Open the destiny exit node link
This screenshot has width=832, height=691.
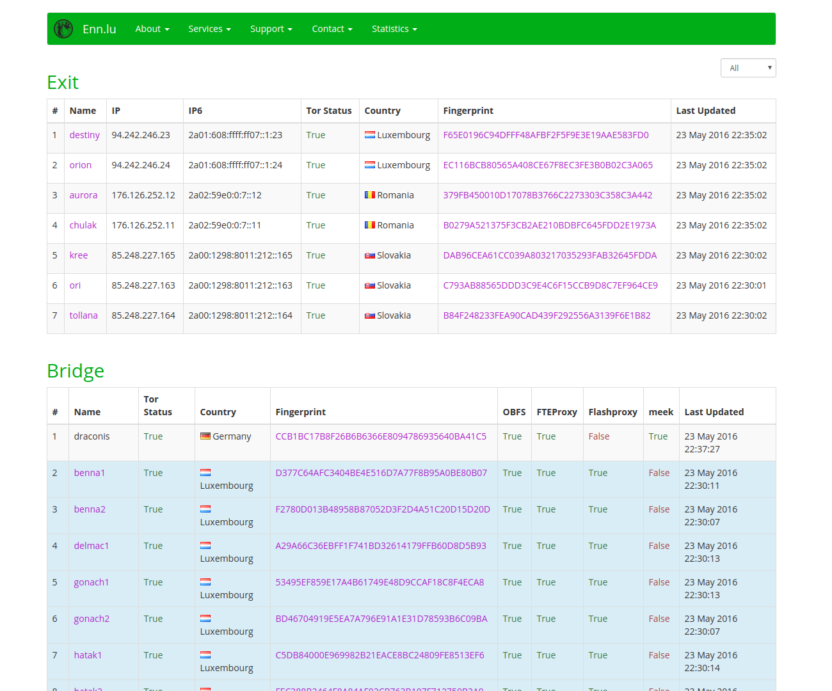point(84,135)
